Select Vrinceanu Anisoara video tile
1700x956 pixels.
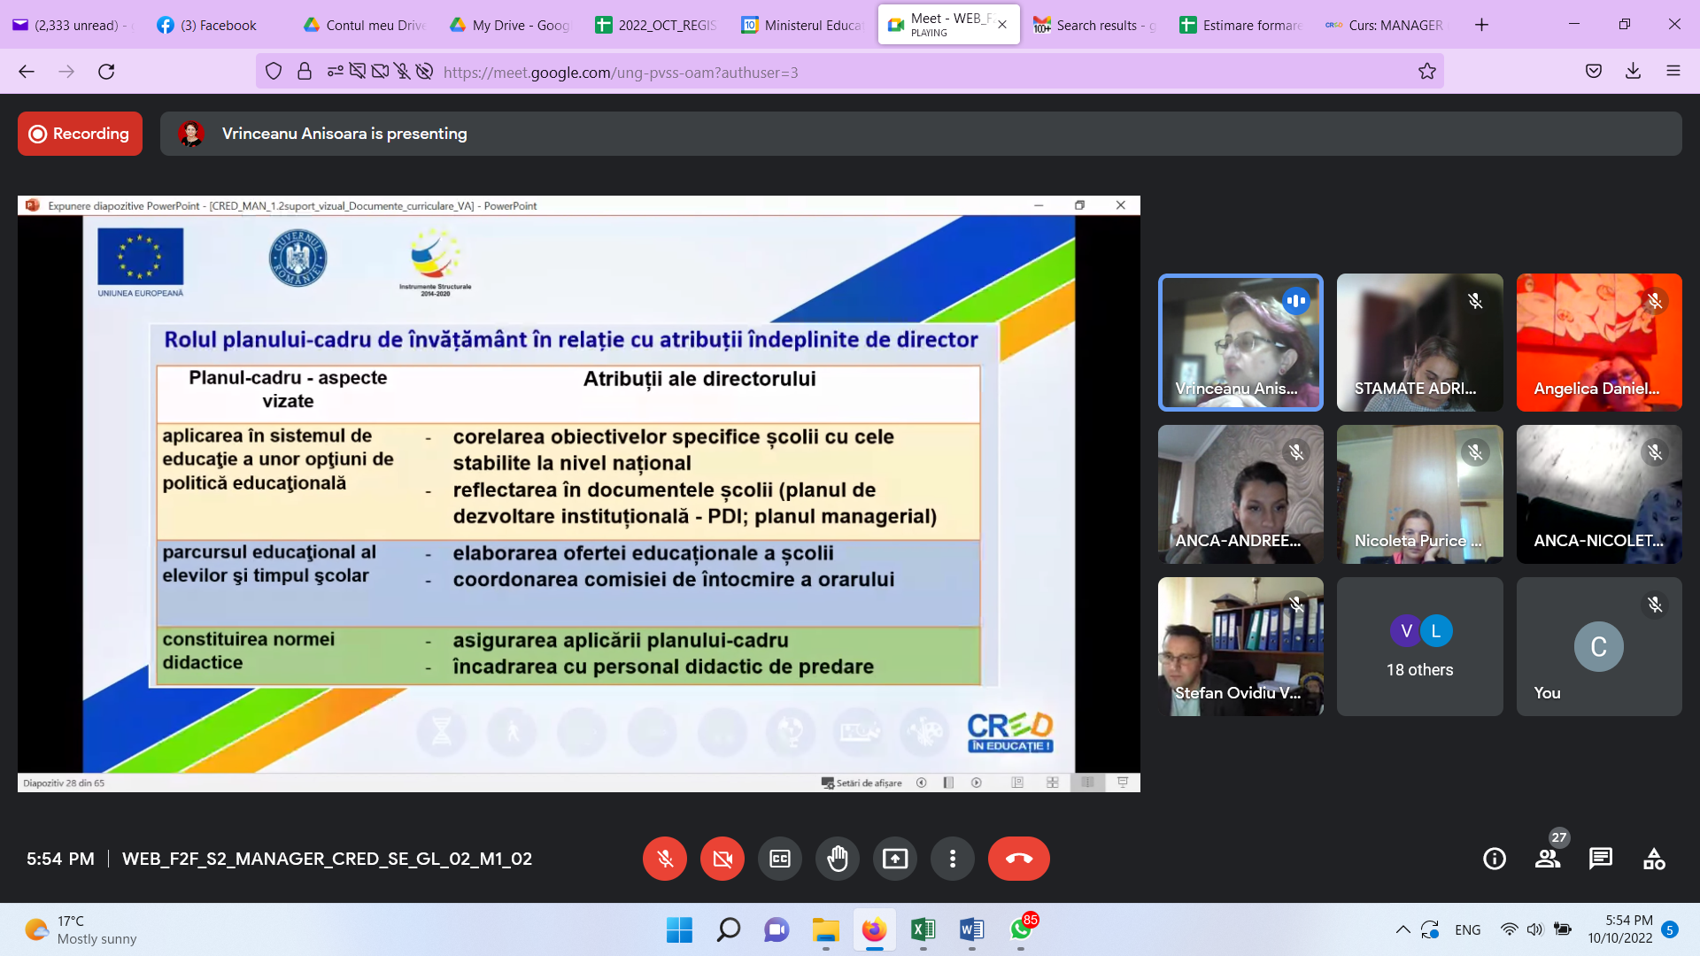[x=1240, y=343]
